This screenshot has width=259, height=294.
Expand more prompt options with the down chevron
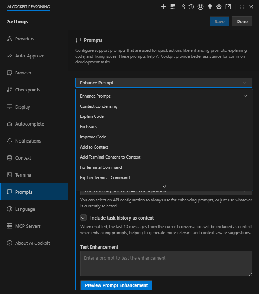pos(164,186)
